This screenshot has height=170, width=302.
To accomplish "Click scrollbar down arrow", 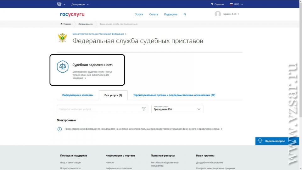I will point(300,169).
